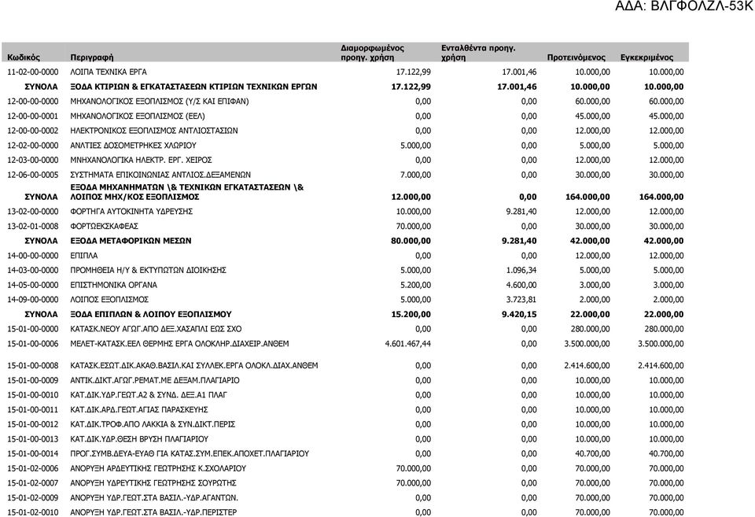Select the Κωδικός column header

pyautogui.click(x=24, y=57)
